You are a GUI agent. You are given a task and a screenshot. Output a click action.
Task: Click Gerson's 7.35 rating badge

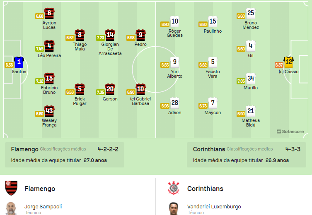[101, 92]
